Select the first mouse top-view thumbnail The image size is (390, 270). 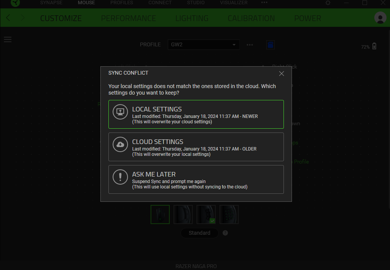pyautogui.click(x=160, y=214)
